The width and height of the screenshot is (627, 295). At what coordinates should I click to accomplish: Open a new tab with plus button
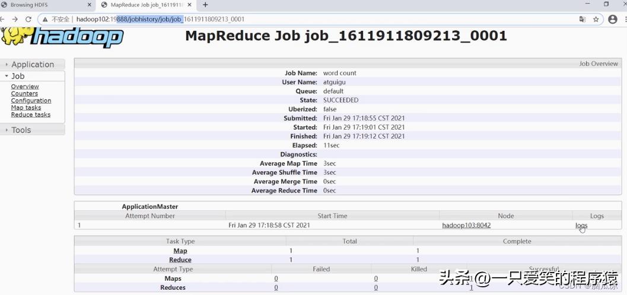[205, 5]
